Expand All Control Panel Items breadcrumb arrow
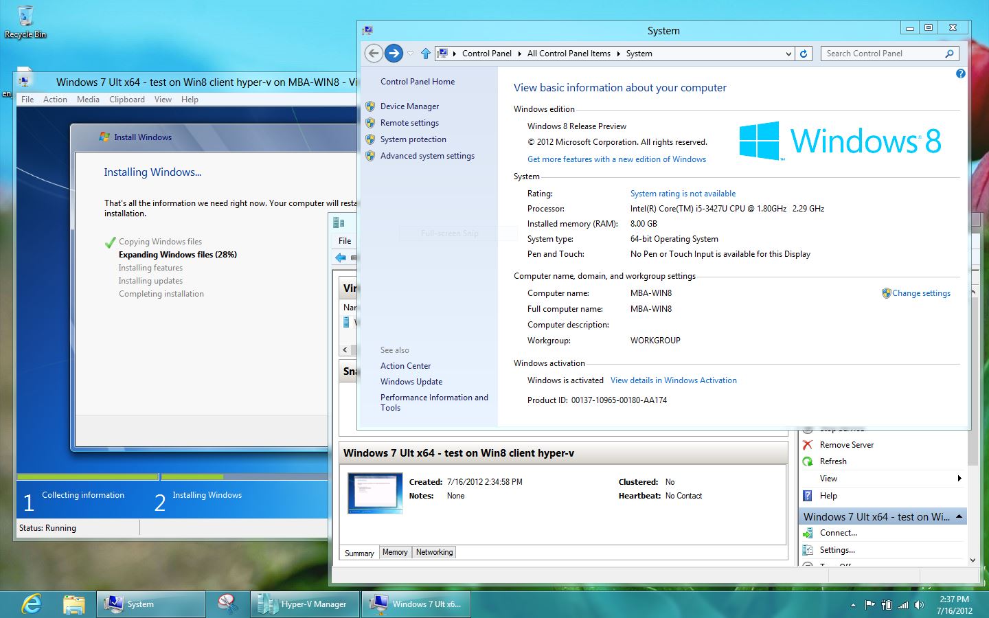Image resolution: width=989 pixels, height=618 pixels. [x=618, y=54]
